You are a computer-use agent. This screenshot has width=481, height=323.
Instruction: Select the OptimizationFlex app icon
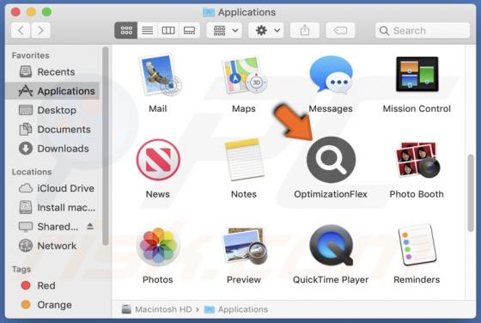[x=331, y=160]
